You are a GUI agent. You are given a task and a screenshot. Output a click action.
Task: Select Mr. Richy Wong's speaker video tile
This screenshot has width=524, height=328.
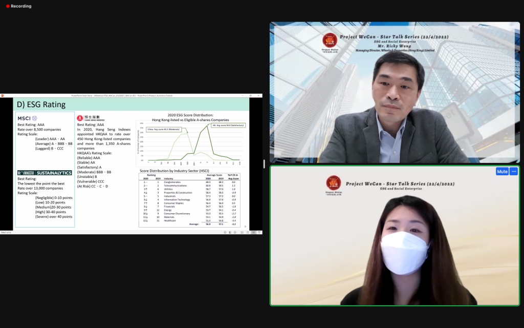pyautogui.click(x=395, y=92)
